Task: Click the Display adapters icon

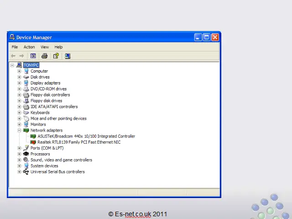Action: coord(26,83)
